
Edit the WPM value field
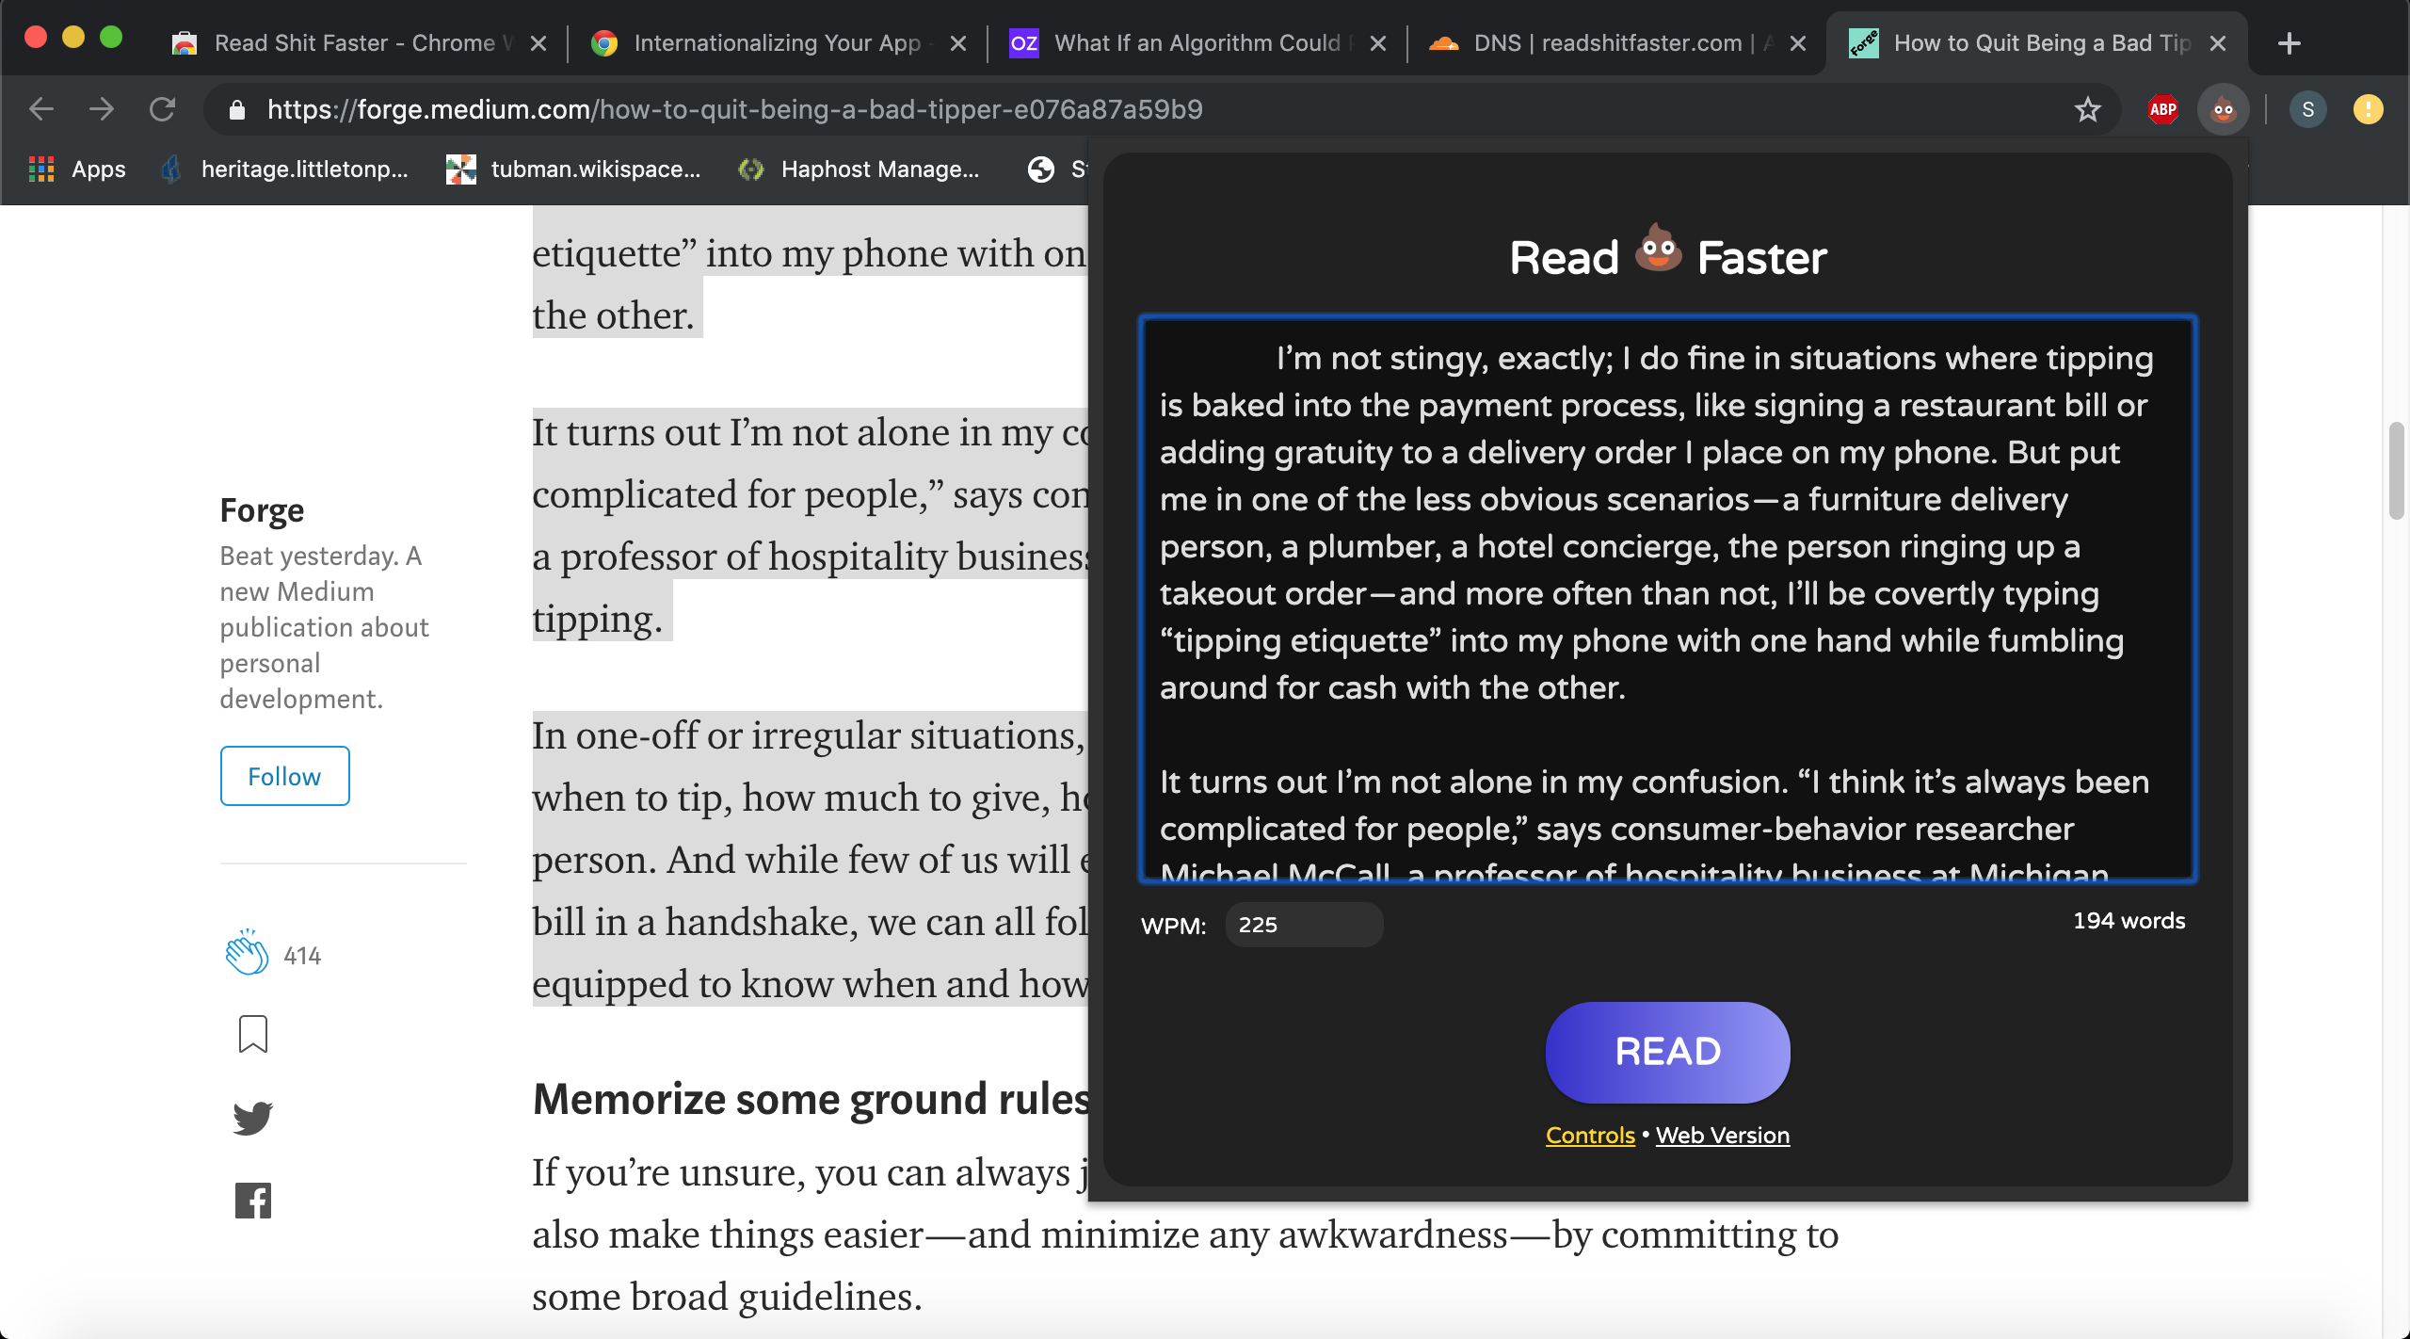[x=1304, y=925]
